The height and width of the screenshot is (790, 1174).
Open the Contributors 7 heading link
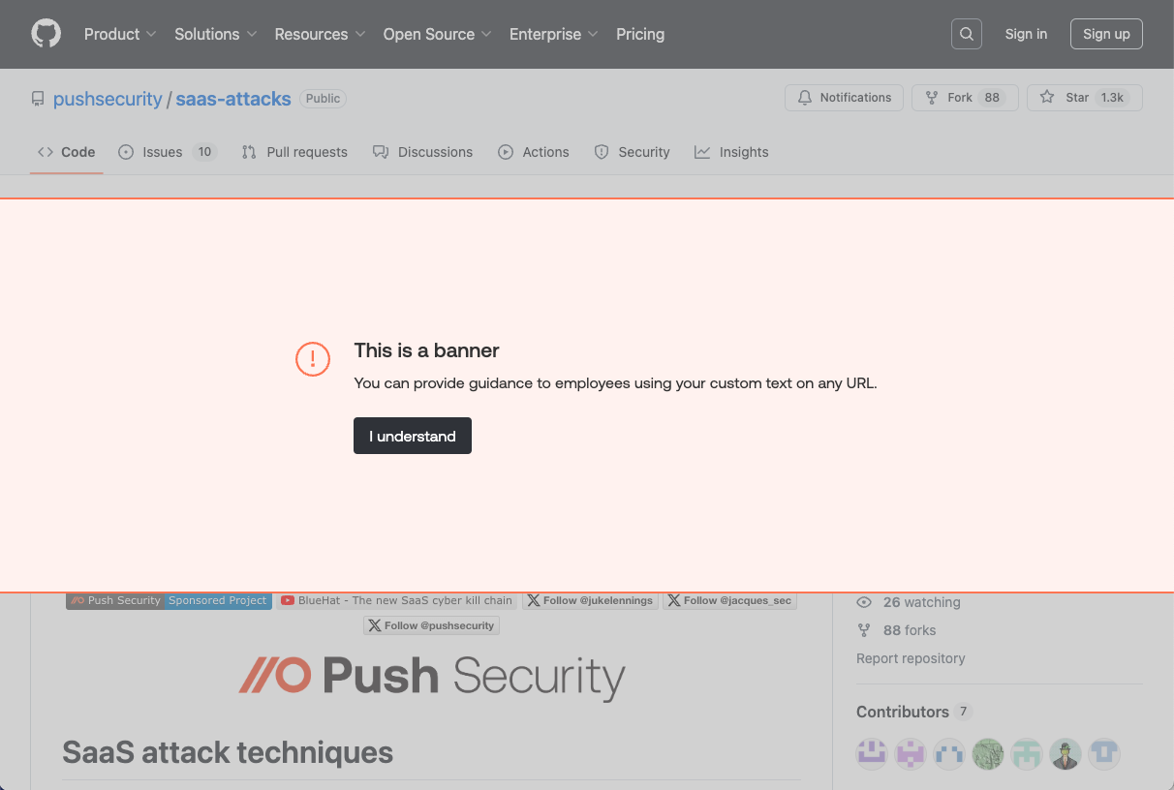(x=914, y=712)
